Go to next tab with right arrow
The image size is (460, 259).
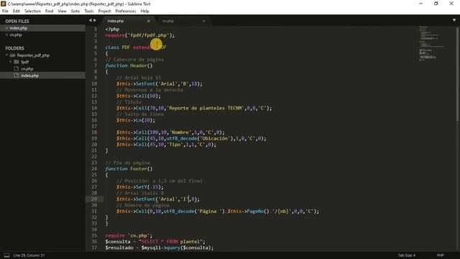point(95,20)
